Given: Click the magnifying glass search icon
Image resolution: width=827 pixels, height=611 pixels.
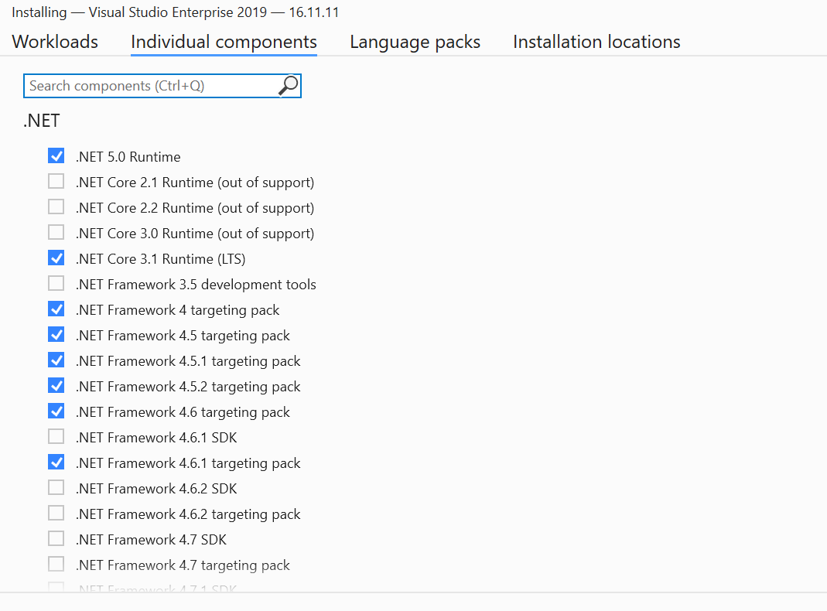Looking at the screenshot, I should click(x=289, y=85).
